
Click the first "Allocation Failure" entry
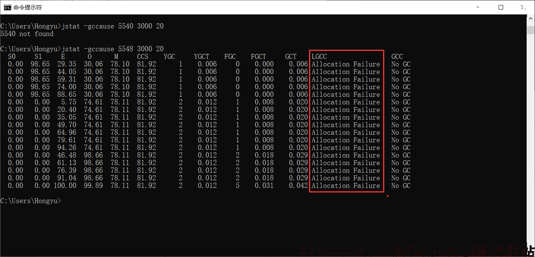(346, 64)
